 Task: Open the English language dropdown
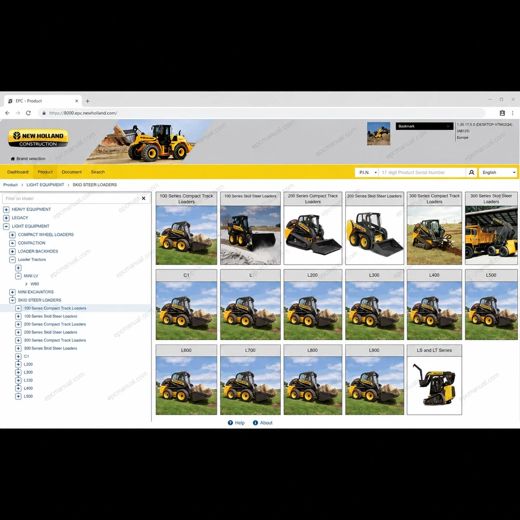coord(498,173)
